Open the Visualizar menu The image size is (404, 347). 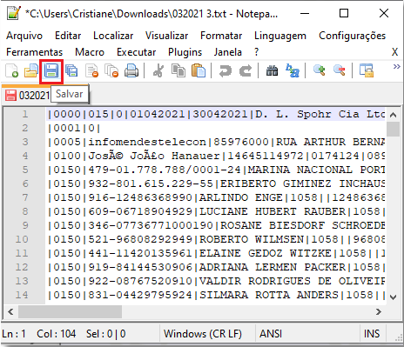point(166,36)
